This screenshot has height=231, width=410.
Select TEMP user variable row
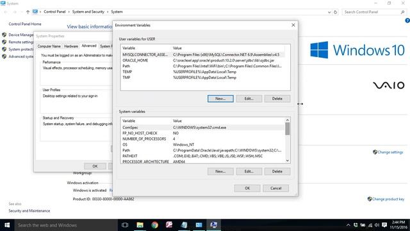click(x=202, y=72)
